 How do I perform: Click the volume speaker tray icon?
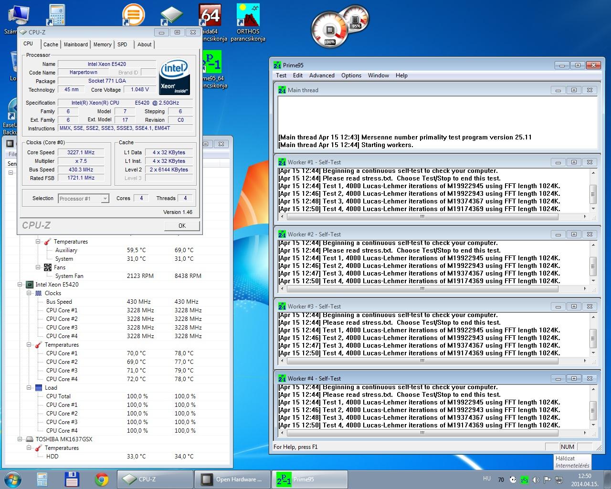536,479
